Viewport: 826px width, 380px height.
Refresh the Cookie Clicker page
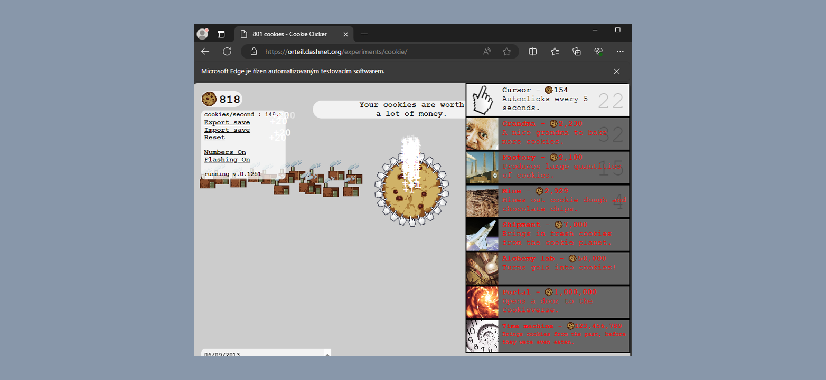227,51
